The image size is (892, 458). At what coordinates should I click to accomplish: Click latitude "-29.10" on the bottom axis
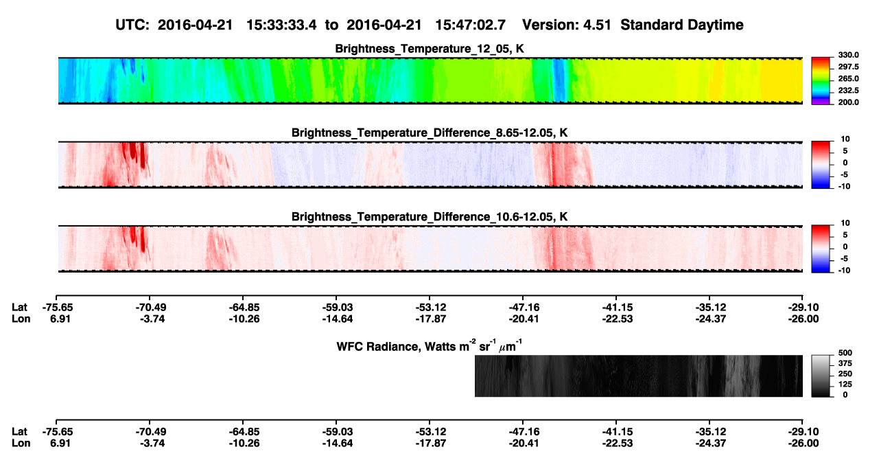[x=803, y=431]
